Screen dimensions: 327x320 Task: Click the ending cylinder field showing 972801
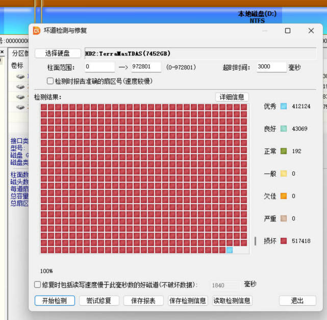(146, 67)
